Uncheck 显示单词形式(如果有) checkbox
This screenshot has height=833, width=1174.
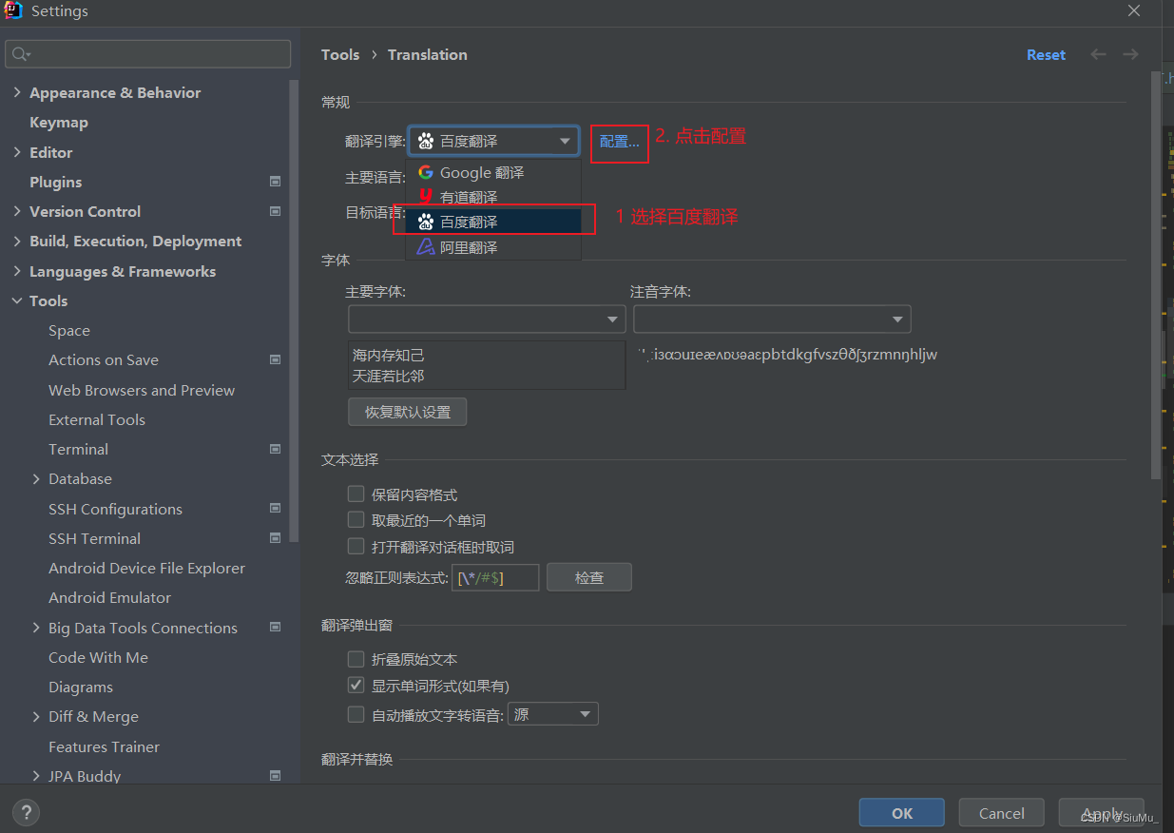(356, 685)
